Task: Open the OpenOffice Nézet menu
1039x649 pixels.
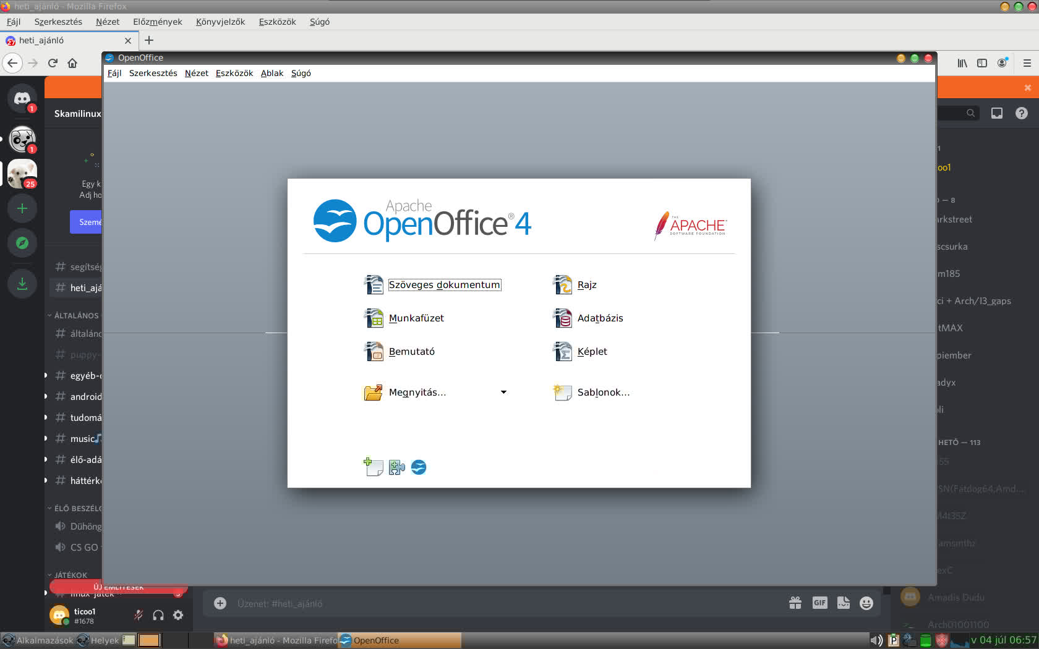Action: (197, 74)
